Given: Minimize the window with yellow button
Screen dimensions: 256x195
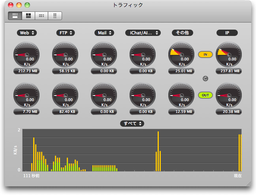Looking at the screenshot, I should (x=19, y=5).
